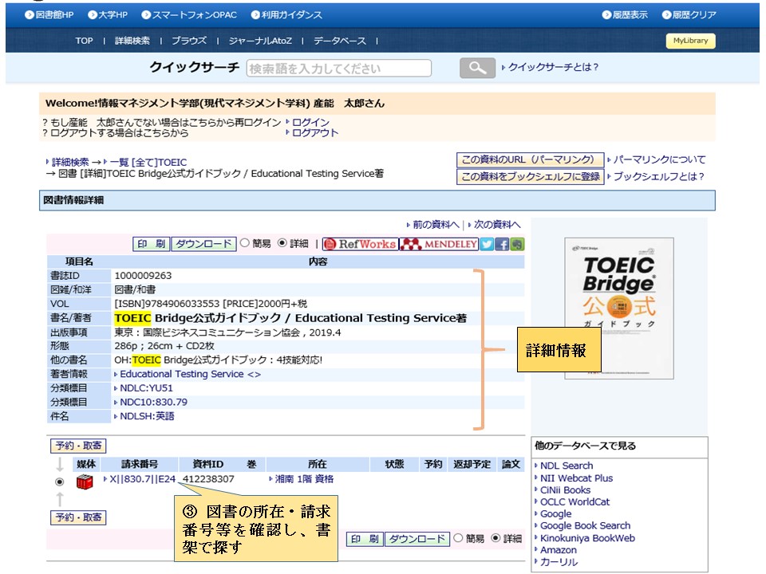Open Google Book Search link

(x=585, y=526)
